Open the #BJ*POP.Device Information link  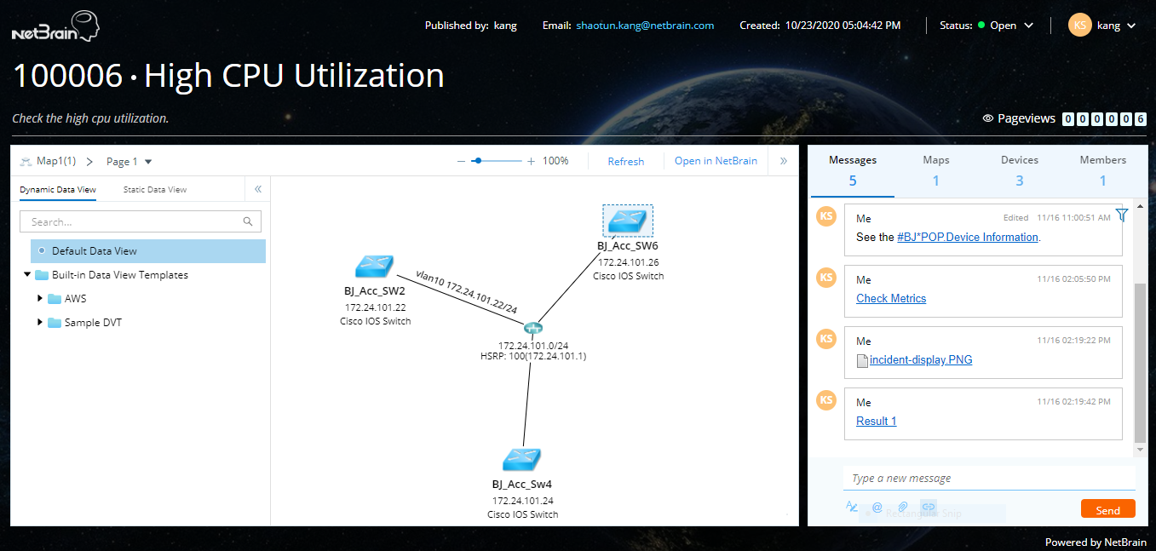click(x=968, y=238)
